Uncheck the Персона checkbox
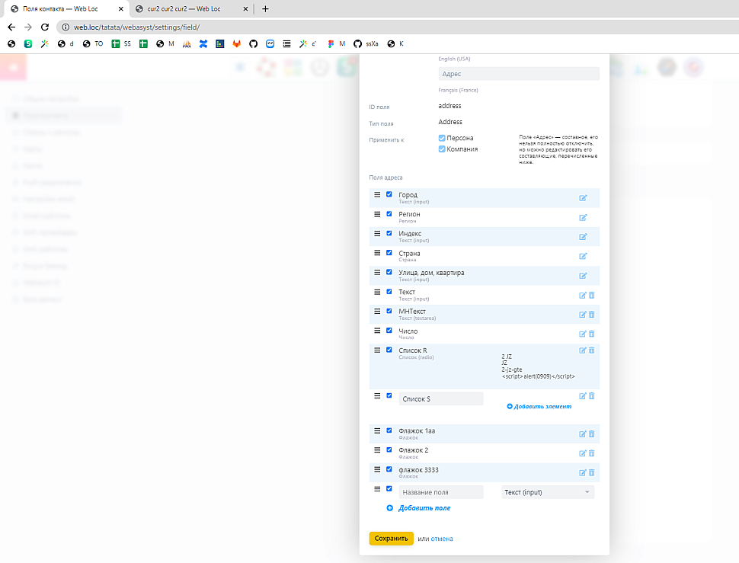This screenshot has width=739, height=563. (x=442, y=138)
